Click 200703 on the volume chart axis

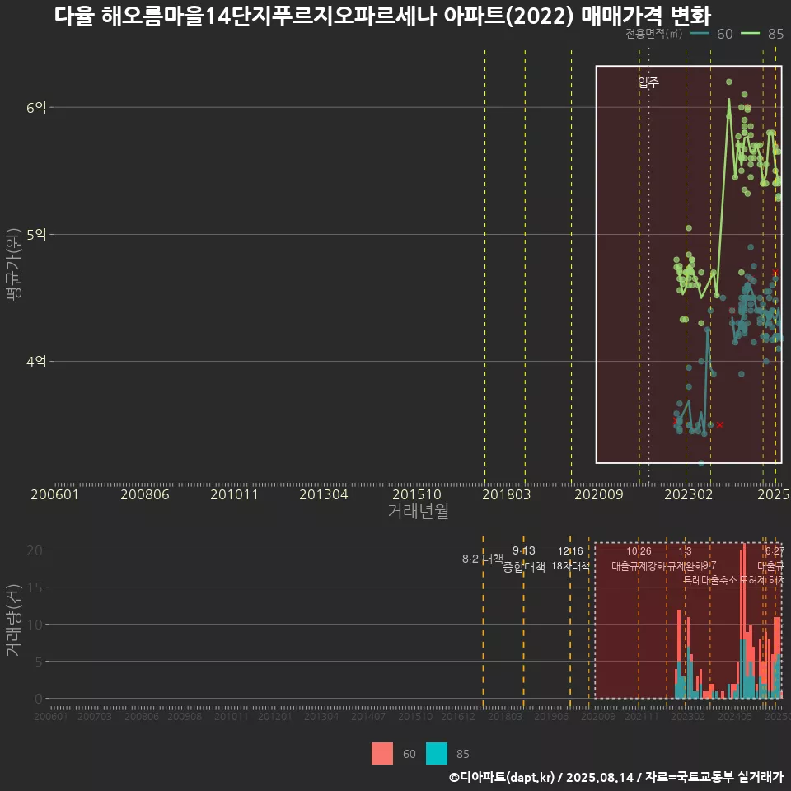tap(95, 716)
